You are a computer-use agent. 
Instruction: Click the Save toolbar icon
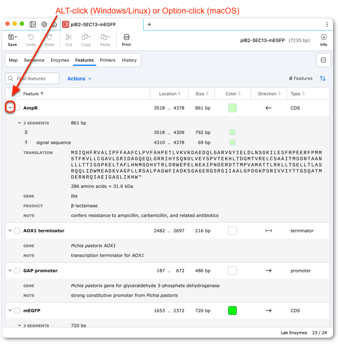coord(11,37)
